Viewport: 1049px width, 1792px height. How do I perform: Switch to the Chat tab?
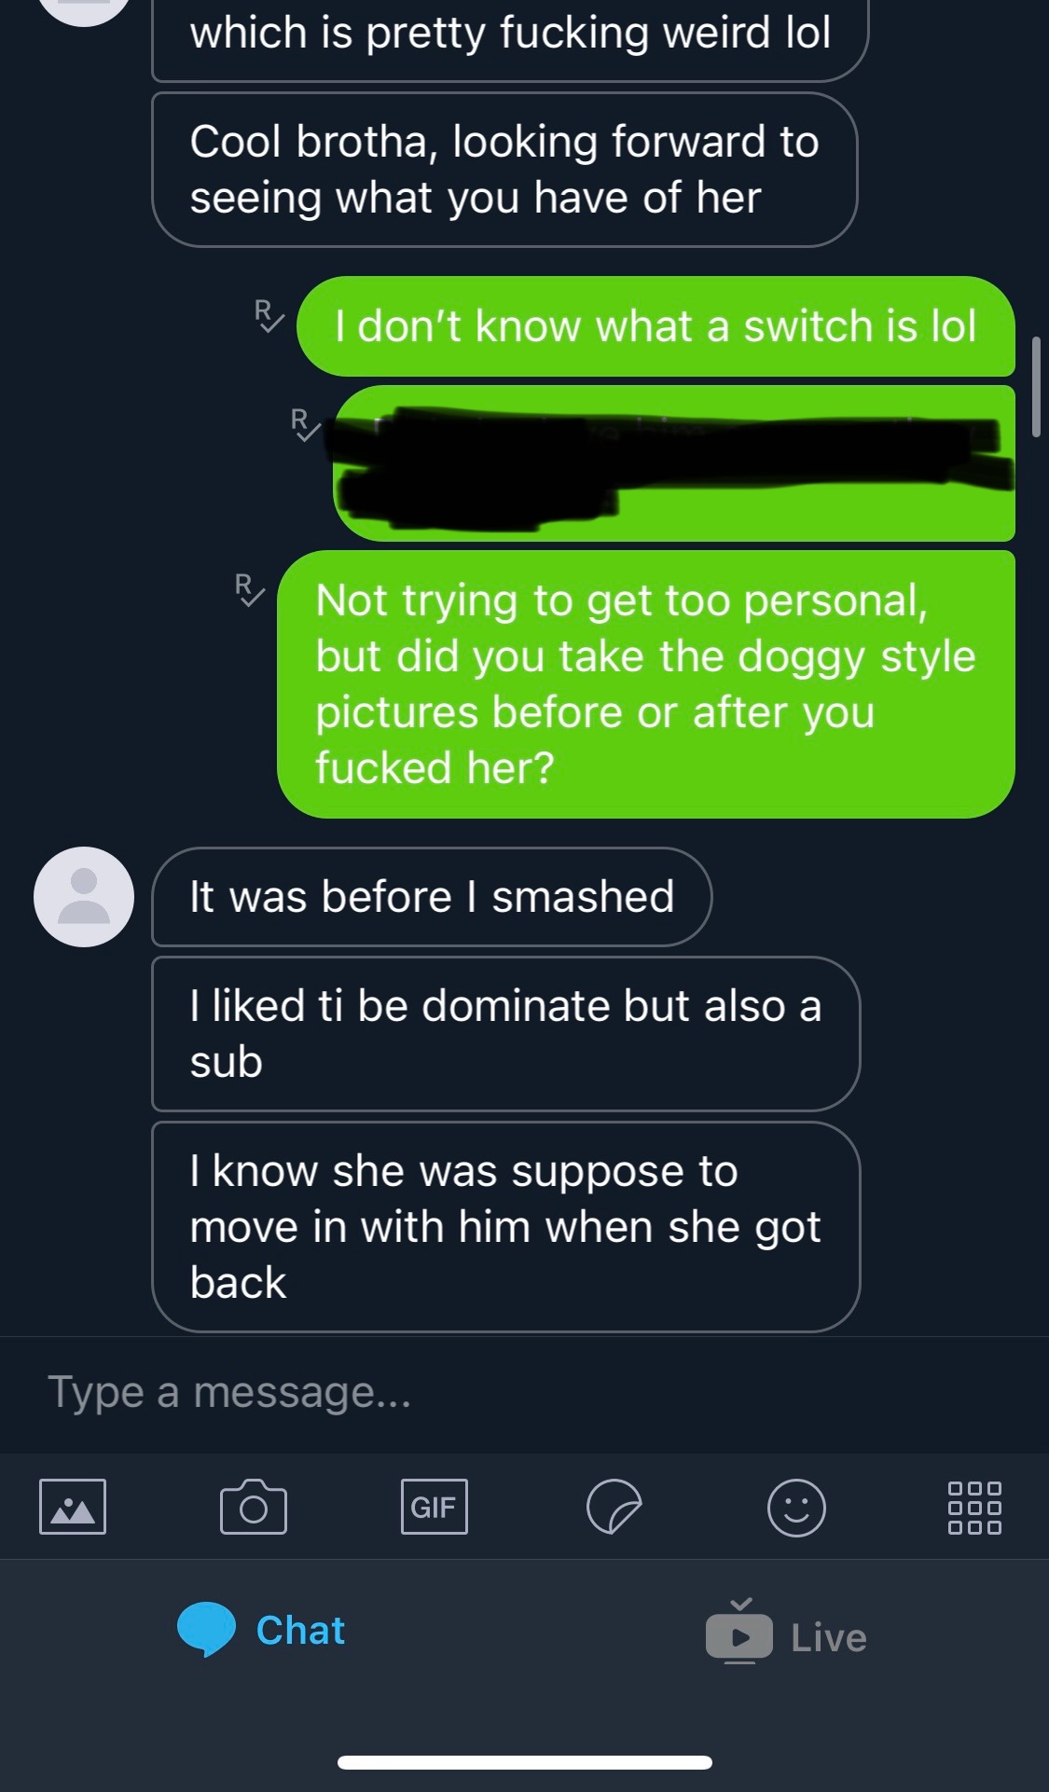click(x=300, y=1630)
